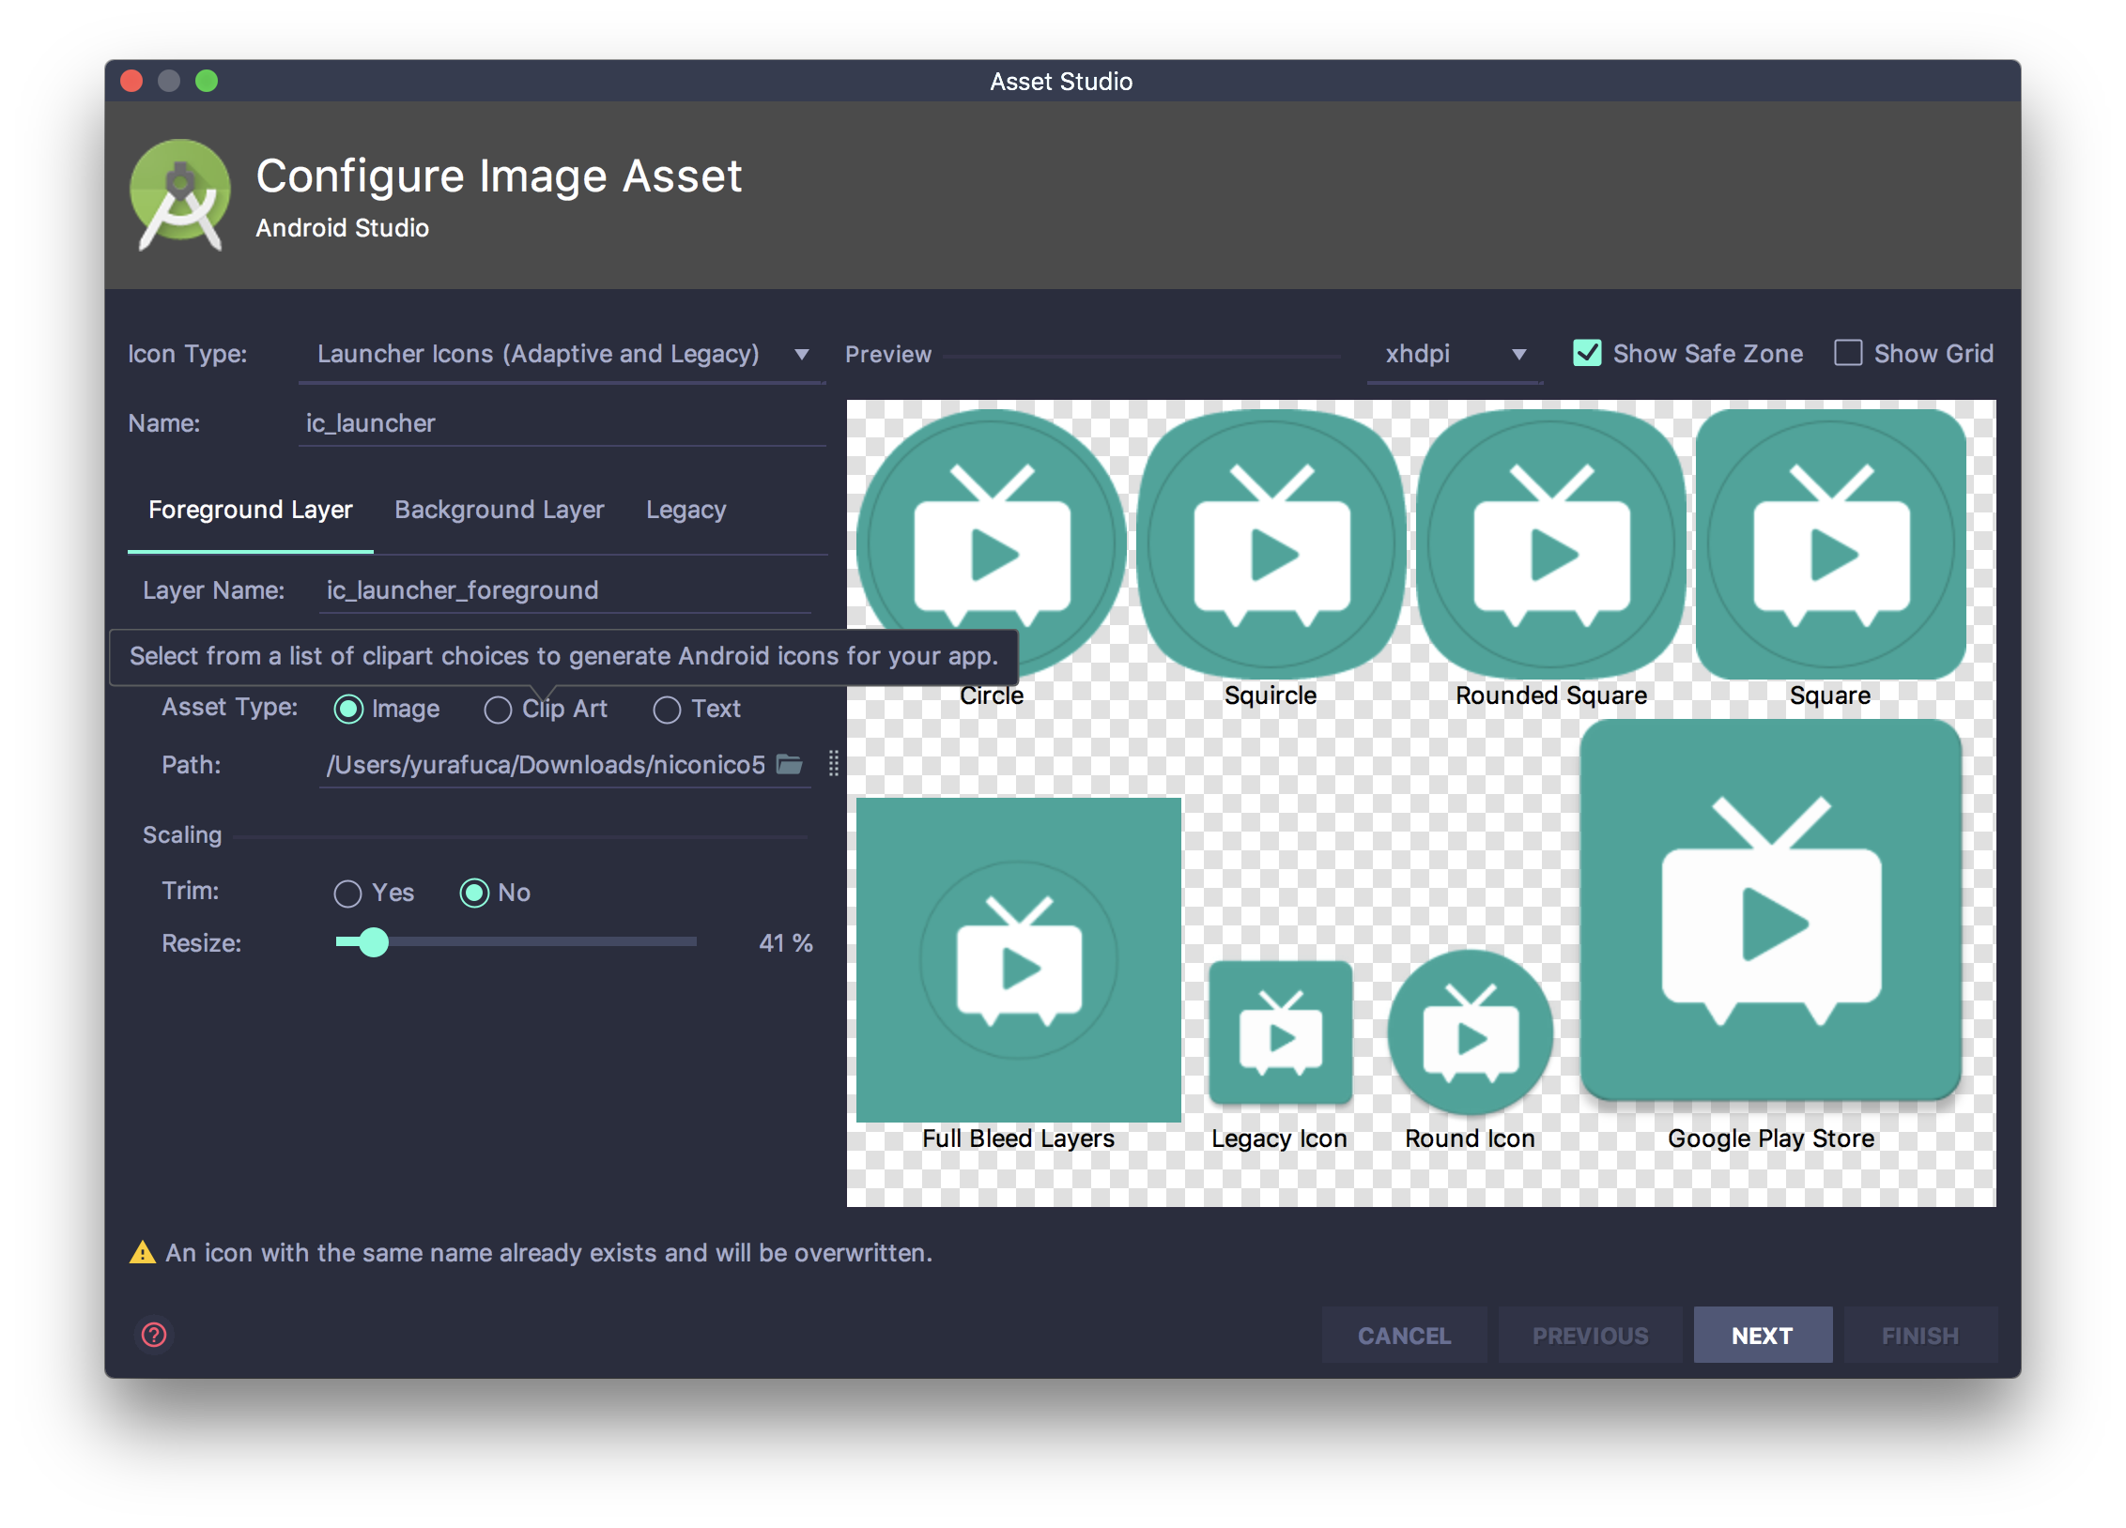Click the Legacy Icon preview
The width and height of the screenshot is (2126, 1528).
1280,1032
